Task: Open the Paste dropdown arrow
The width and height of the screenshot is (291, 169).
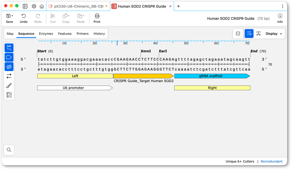Action: [x=83, y=16]
